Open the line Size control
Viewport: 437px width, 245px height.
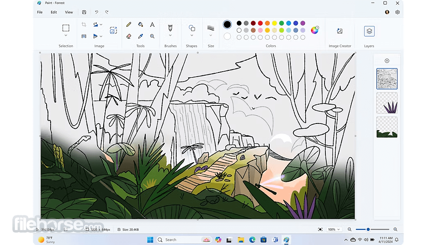click(x=211, y=28)
